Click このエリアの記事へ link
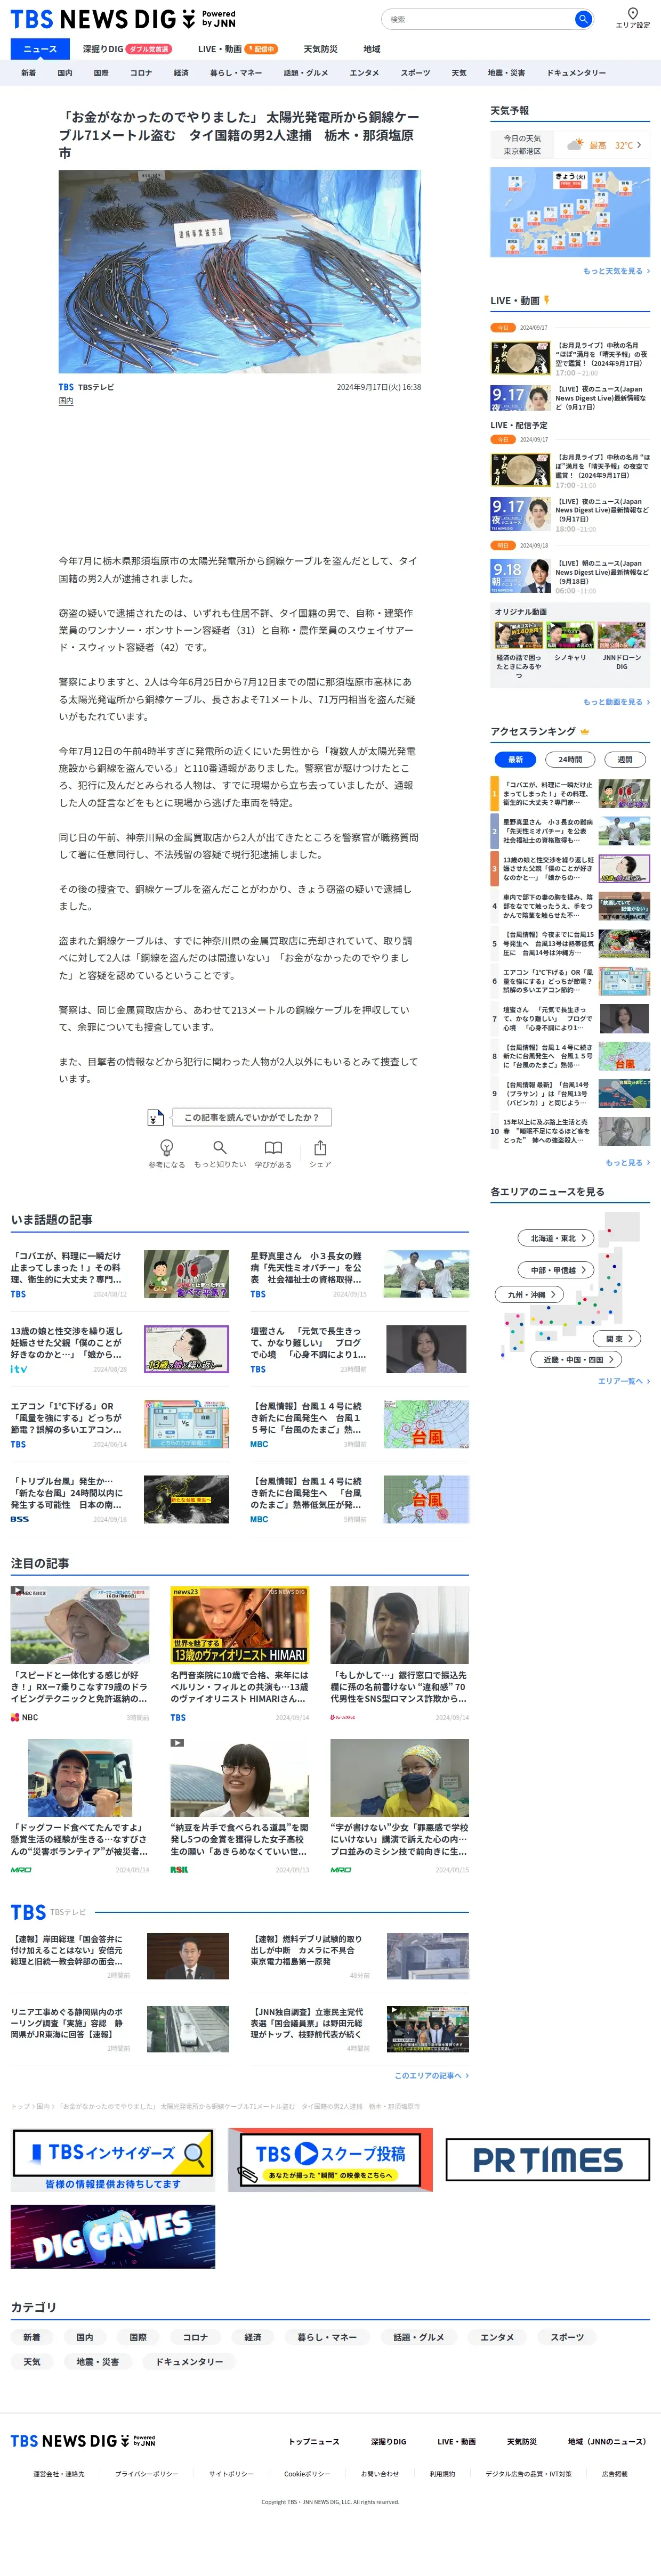Viewport: 661px width, 2576px height. [x=431, y=2075]
